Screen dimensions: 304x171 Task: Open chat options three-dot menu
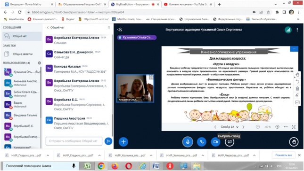click(x=109, y=28)
